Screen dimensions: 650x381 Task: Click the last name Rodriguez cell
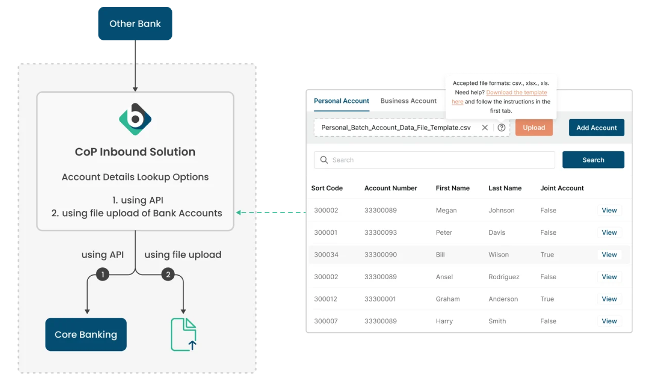[x=504, y=277]
